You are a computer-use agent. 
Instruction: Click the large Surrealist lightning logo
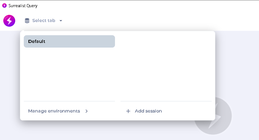point(9,21)
